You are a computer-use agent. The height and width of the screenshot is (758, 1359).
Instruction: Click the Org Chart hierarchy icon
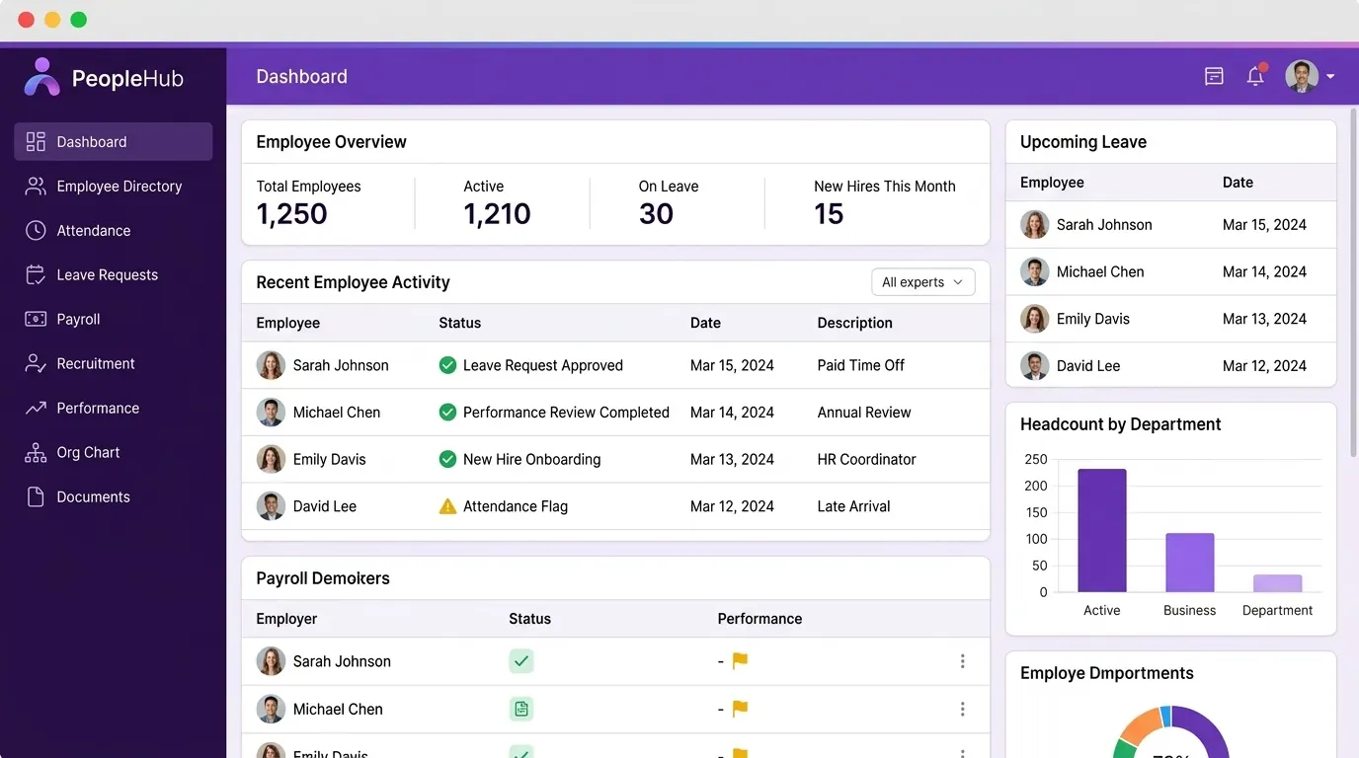(x=36, y=452)
